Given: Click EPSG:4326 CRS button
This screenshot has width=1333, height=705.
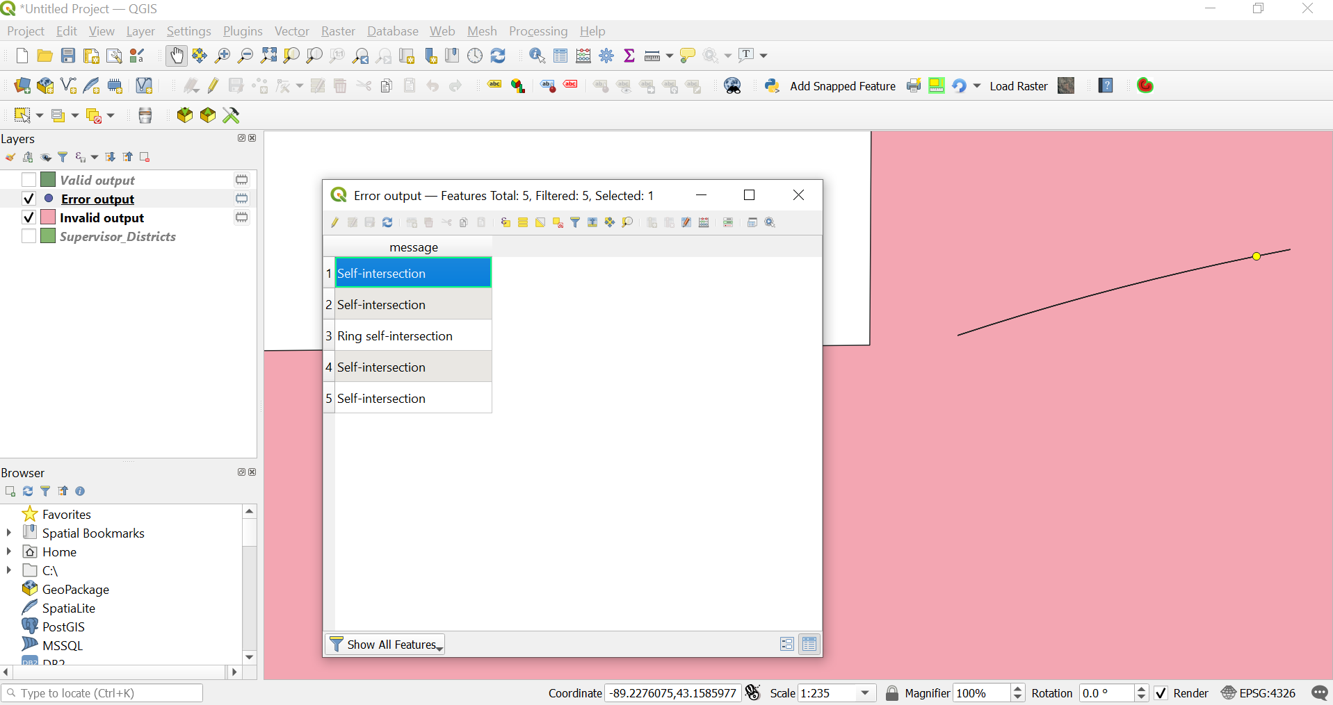Looking at the screenshot, I should pyautogui.click(x=1259, y=693).
